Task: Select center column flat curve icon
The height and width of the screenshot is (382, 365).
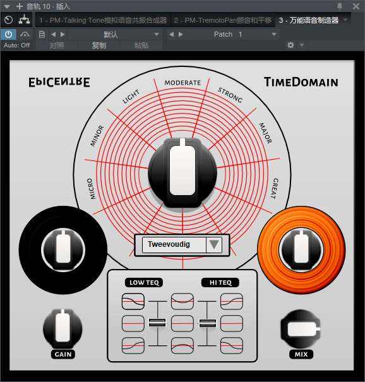Action: (x=182, y=323)
